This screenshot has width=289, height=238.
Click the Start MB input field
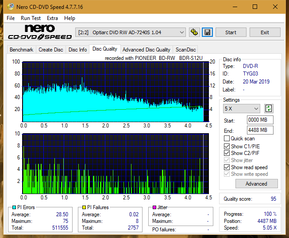pyautogui.click(x=260, y=120)
